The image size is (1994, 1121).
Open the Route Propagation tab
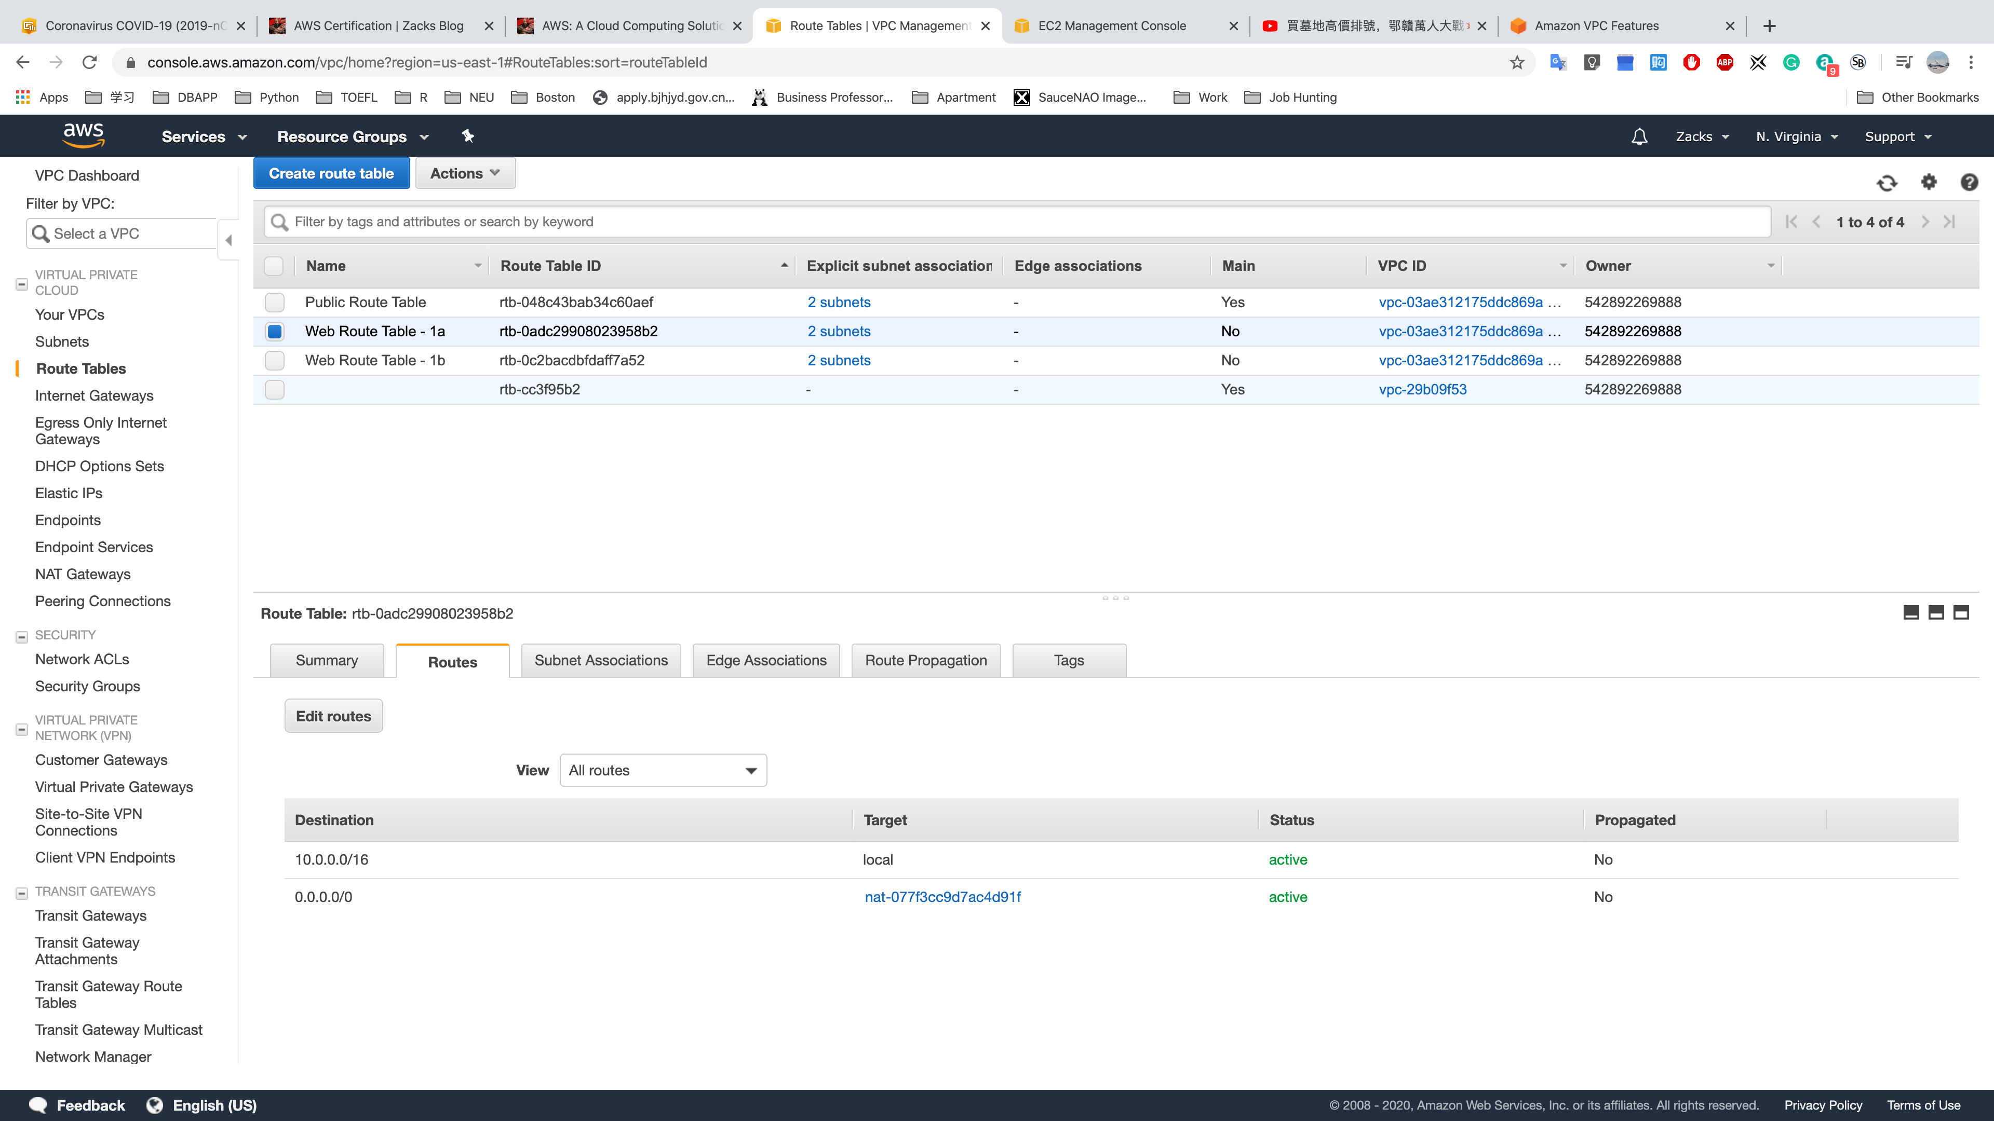pyautogui.click(x=925, y=661)
